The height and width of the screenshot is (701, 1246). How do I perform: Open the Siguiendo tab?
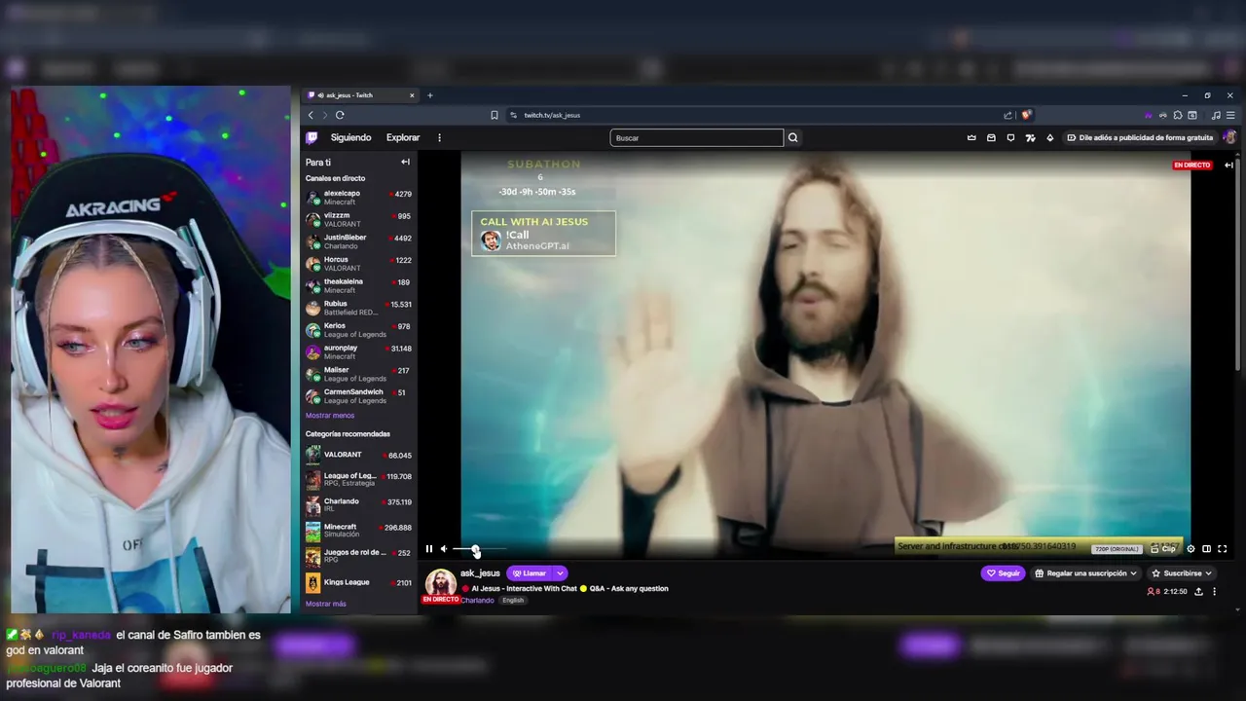350,137
